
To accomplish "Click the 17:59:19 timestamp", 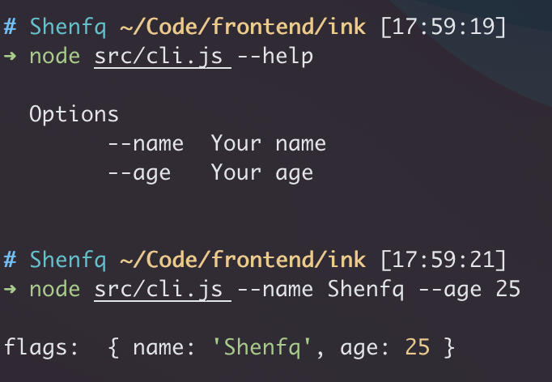I will (x=442, y=28).
